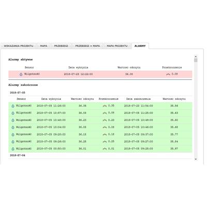Click humidity icon in row detected 10:04:00

tap(13, 127)
